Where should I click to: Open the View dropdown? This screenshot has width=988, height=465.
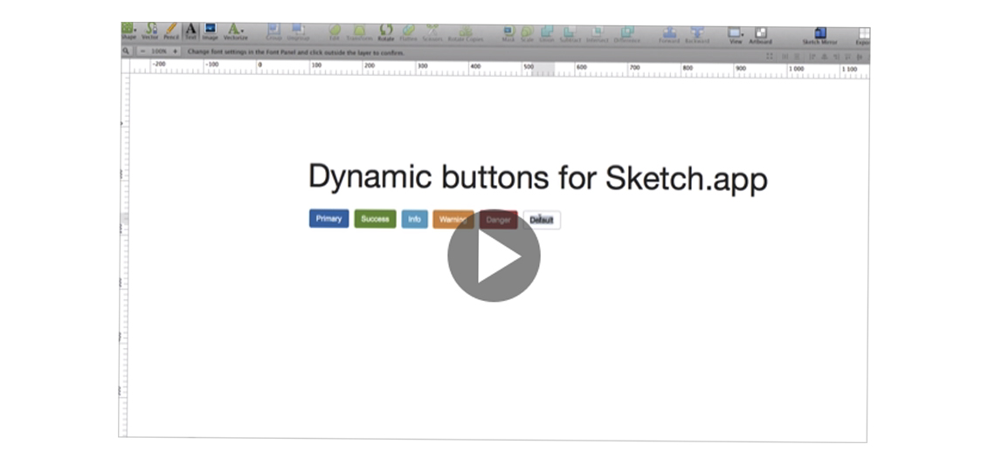point(736,35)
